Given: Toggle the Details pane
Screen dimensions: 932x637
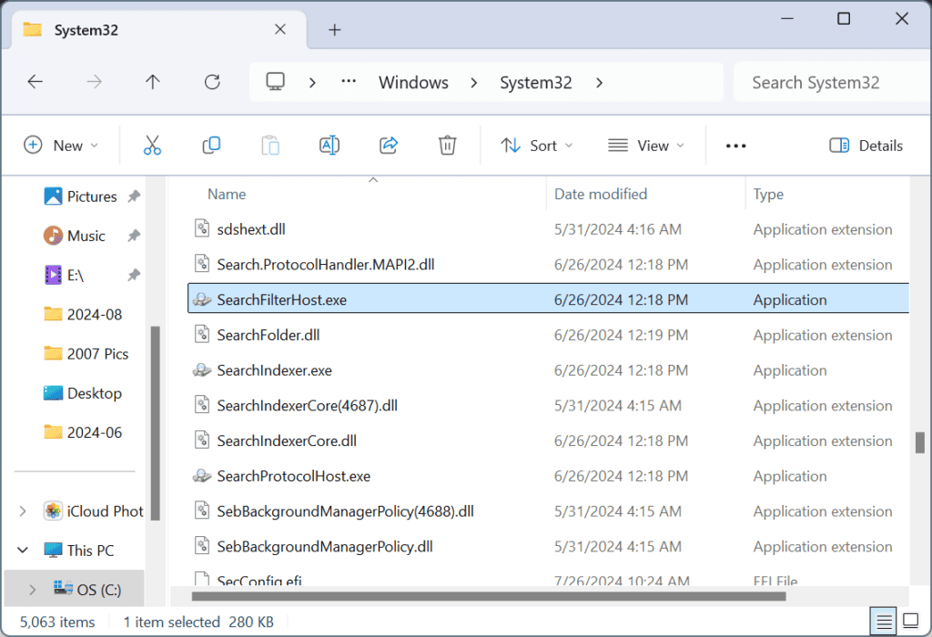Looking at the screenshot, I should point(866,146).
